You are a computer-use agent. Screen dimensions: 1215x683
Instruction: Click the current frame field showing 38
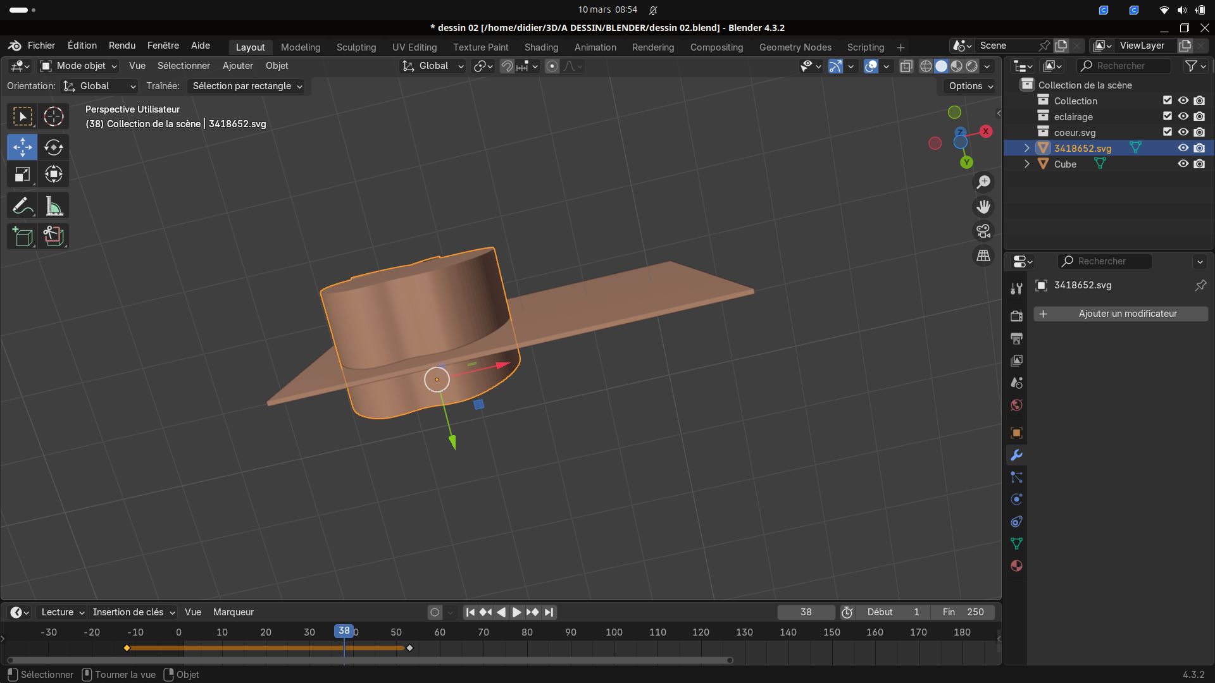806,612
